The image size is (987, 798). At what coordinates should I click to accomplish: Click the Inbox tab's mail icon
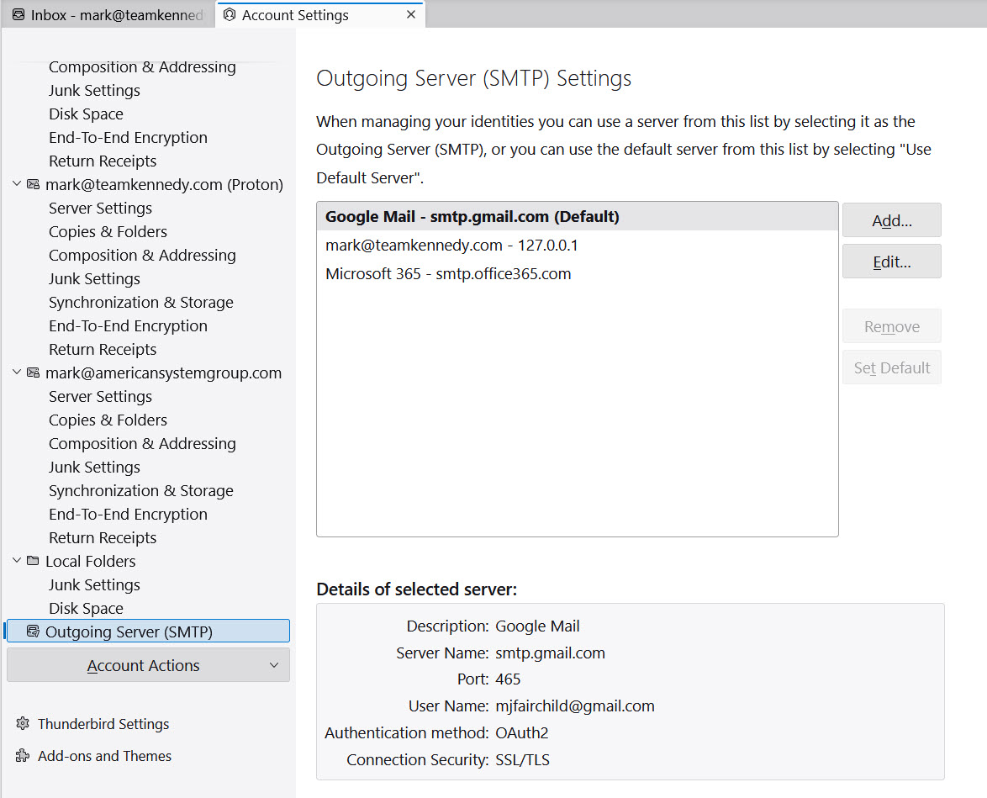pyautogui.click(x=18, y=15)
